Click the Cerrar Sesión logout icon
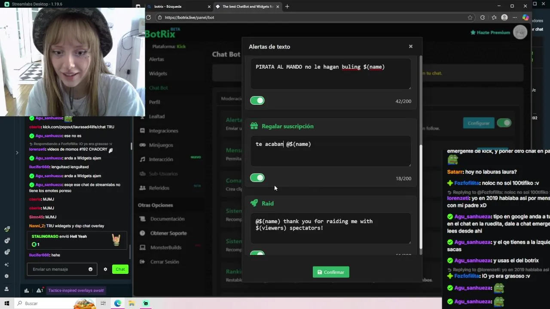The image size is (550, 309). (142, 262)
